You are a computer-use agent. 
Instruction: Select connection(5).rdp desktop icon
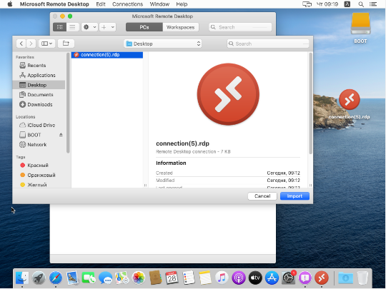(350, 104)
